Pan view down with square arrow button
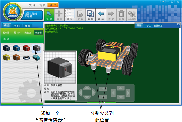 [x=121, y=97]
